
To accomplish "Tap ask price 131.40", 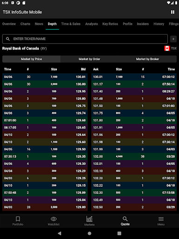I will click(98, 91).
